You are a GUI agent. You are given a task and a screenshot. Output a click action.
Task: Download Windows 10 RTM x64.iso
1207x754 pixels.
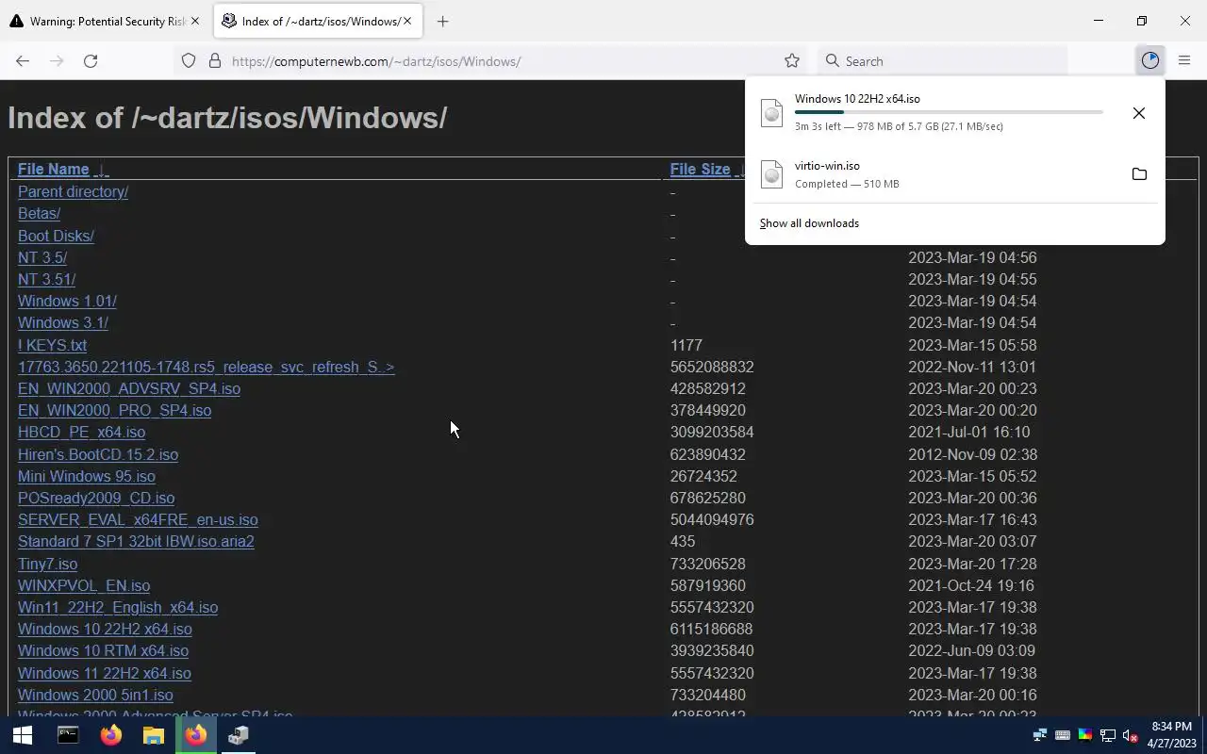(x=103, y=650)
